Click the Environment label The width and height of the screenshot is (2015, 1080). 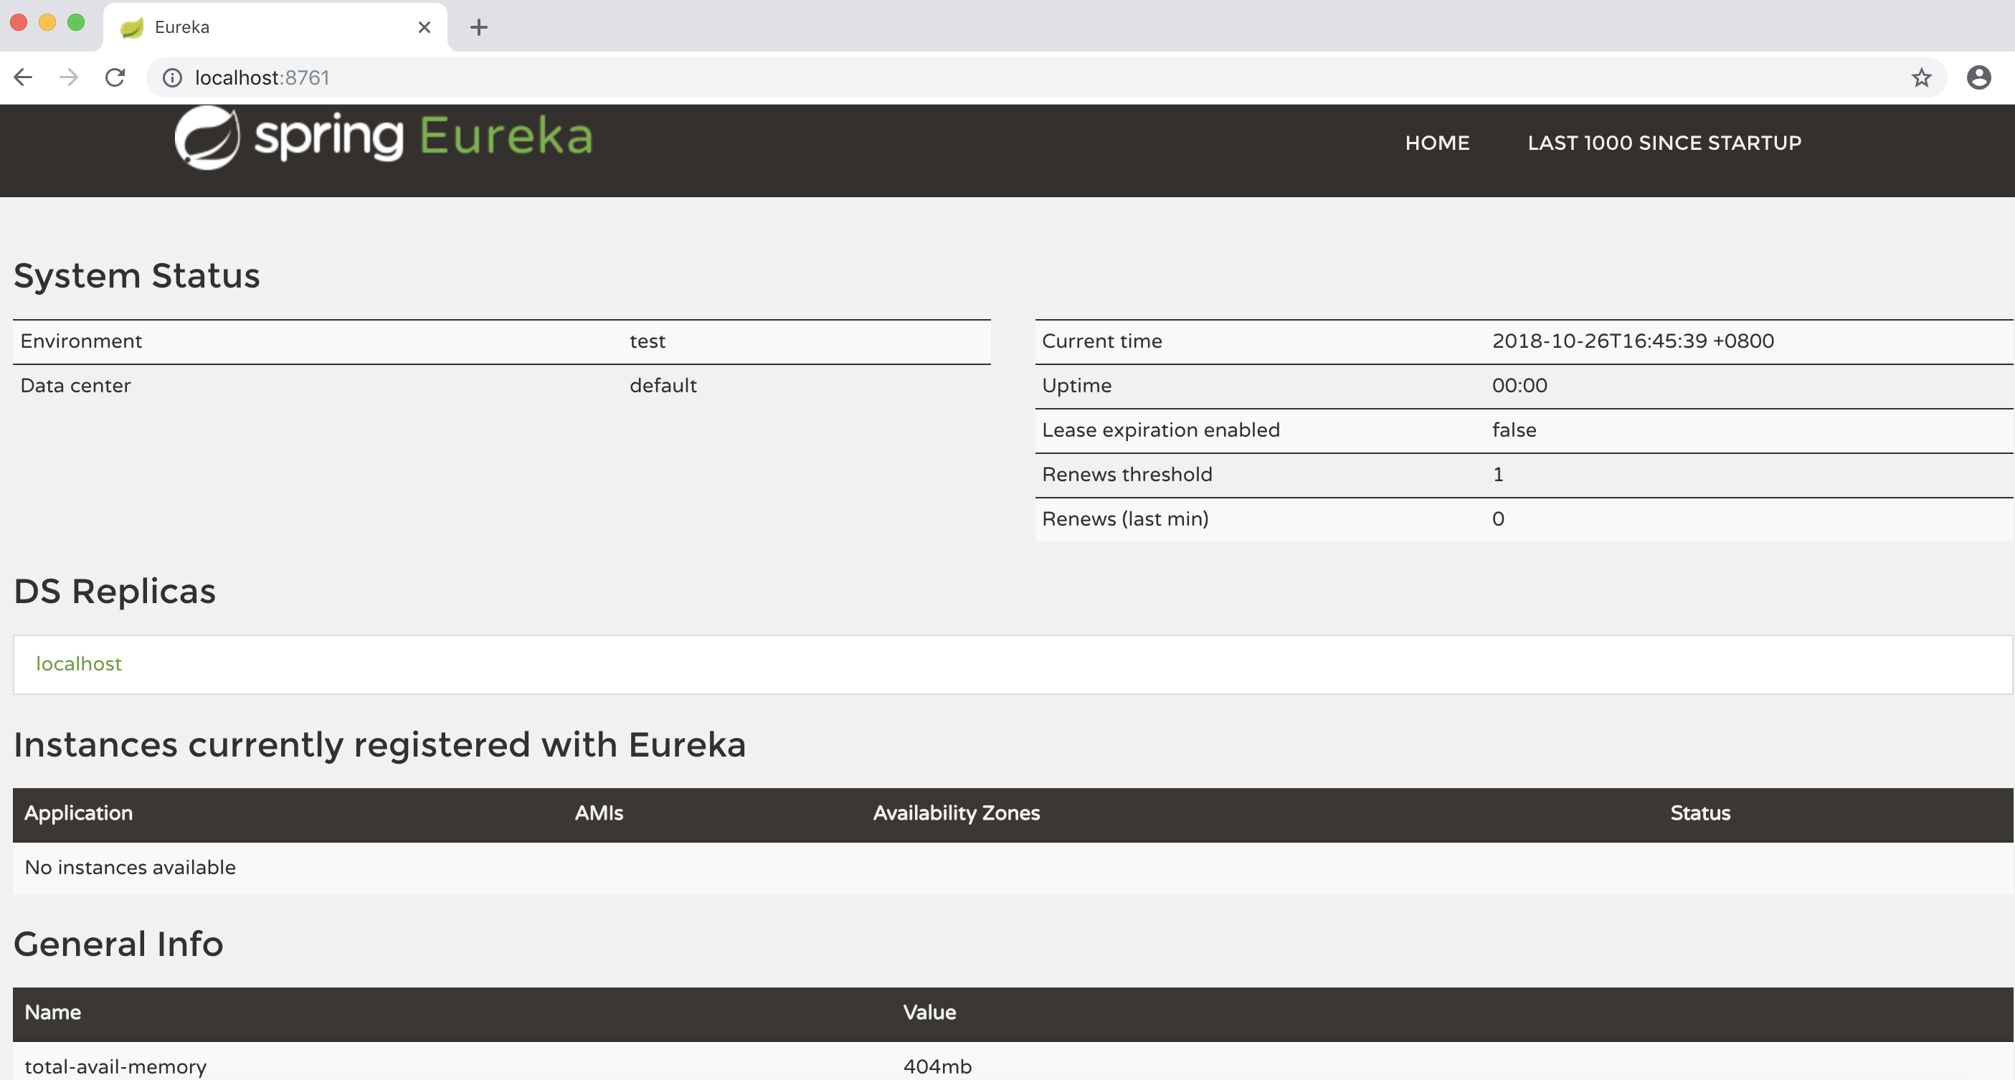pyautogui.click(x=81, y=341)
